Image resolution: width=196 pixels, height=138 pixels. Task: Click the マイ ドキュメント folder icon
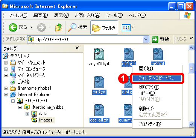click(x=13, y=62)
